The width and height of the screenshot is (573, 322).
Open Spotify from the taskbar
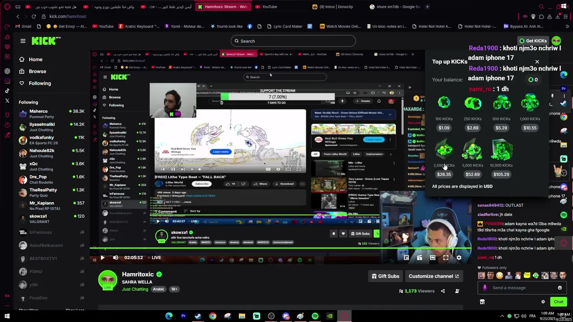tap(315, 316)
